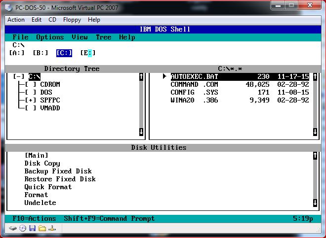Select the DOS directory
Image resolution: width=326 pixels, height=238 pixels.
coord(46,92)
